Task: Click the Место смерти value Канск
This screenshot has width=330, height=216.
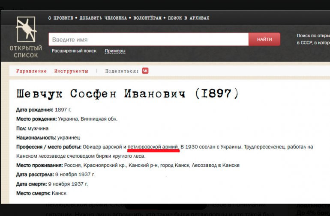Action: (59, 193)
